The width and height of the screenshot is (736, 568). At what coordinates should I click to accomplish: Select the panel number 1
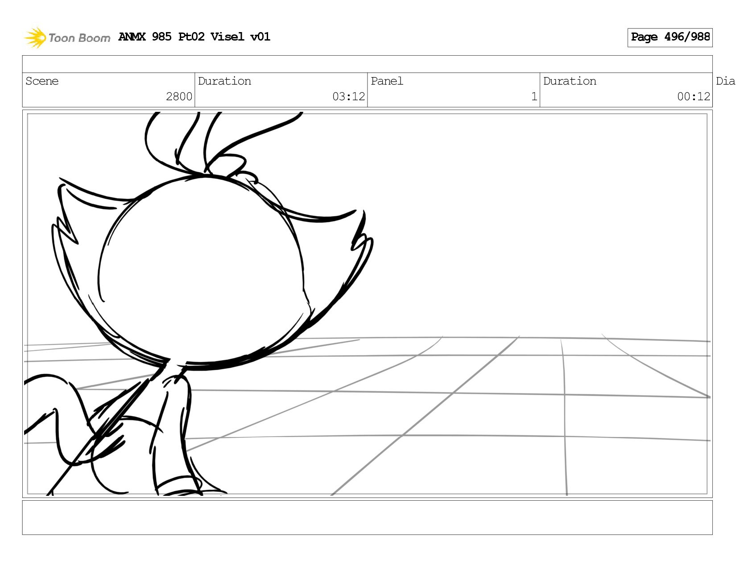click(x=534, y=97)
